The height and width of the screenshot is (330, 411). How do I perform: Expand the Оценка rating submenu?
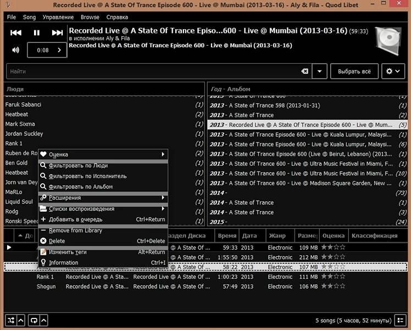(x=103, y=154)
